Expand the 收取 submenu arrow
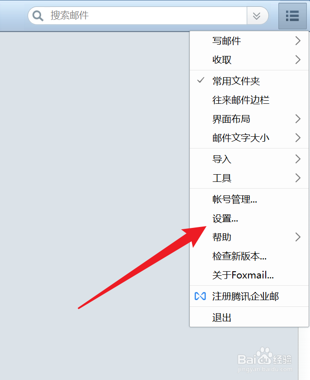The image size is (310, 380). (x=298, y=60)
